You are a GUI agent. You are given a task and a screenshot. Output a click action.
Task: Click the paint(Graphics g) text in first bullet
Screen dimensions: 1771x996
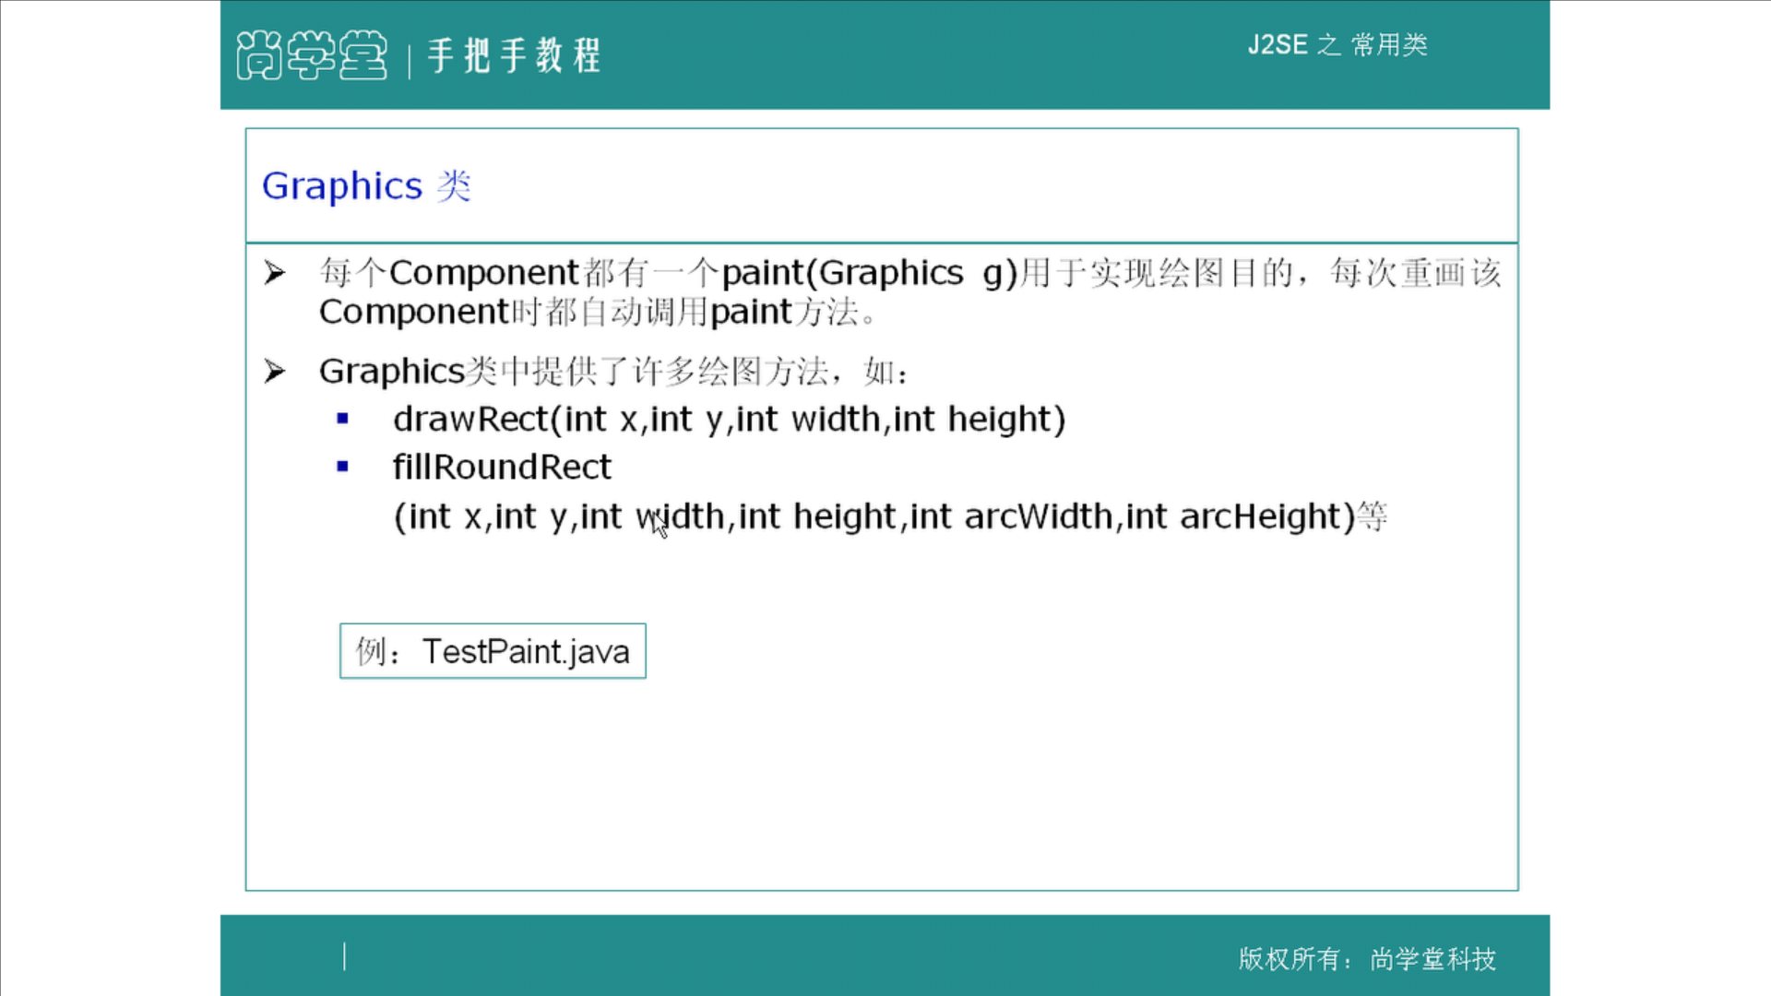tap(869, 273)
